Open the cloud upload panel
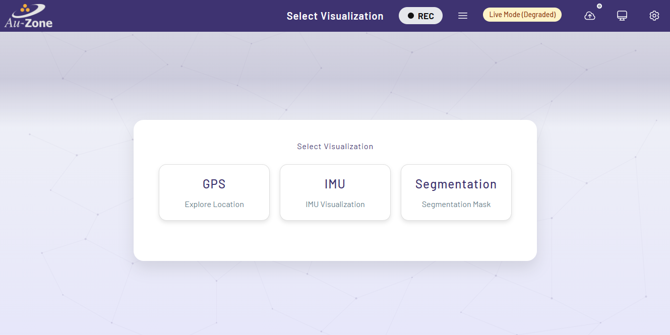 tap(589, 16)
